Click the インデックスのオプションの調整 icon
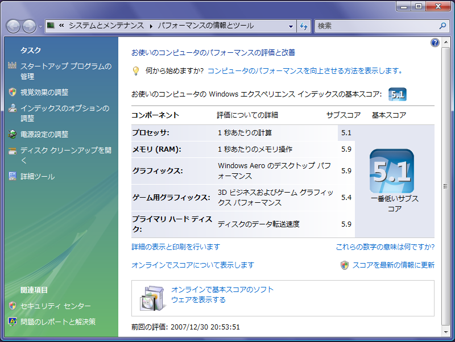Viewport: 455px width, 342px height. 12,108
